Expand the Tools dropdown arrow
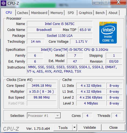Image resolution: width=127 pixels, height=133 pixels. tap(75, 128)
